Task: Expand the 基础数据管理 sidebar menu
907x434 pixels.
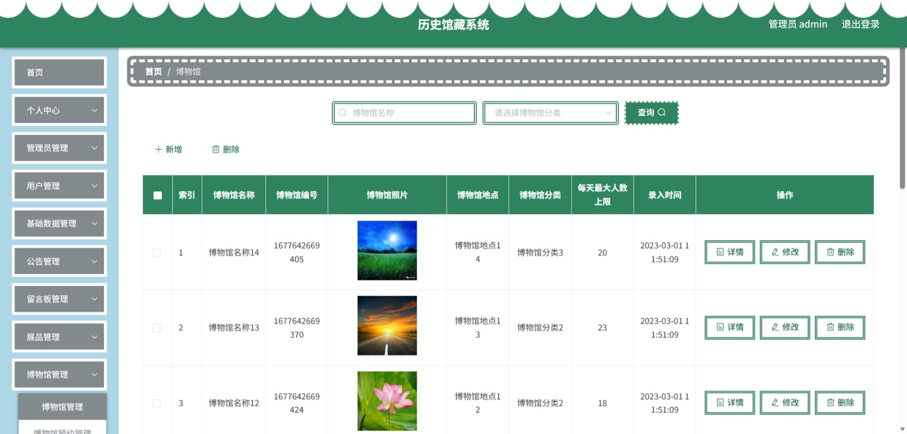Action: coord(60,223)
